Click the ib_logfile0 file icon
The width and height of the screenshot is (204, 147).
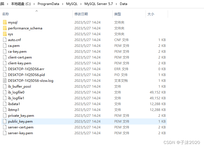[x=5, y=92]
